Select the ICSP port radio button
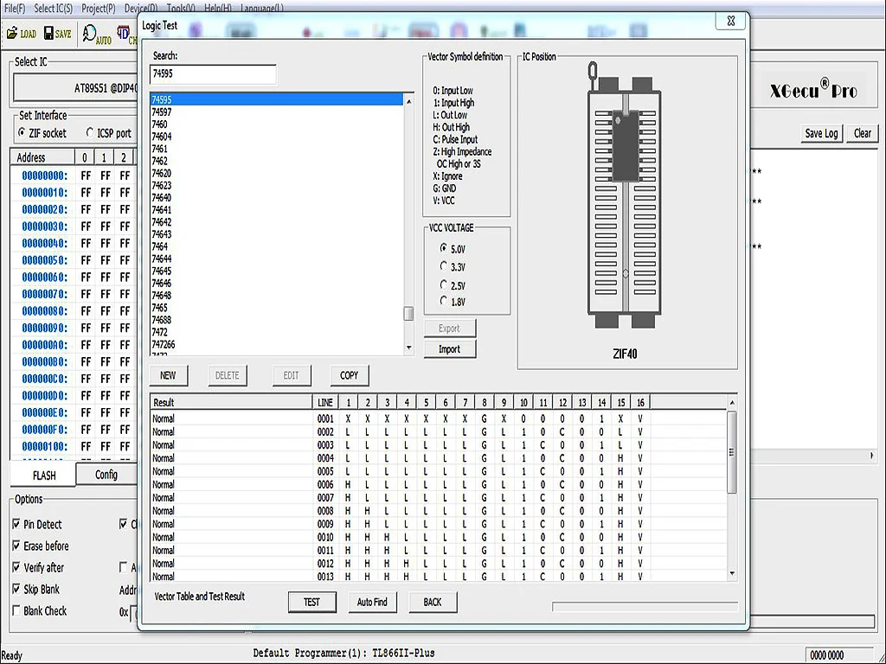 pos(90,132)
